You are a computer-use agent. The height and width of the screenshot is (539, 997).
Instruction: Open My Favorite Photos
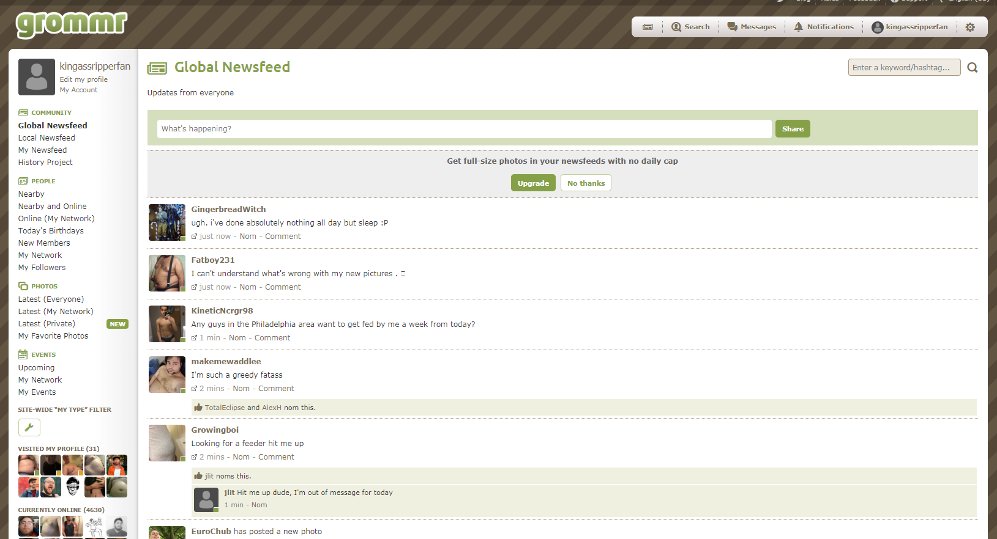[53, 336]
